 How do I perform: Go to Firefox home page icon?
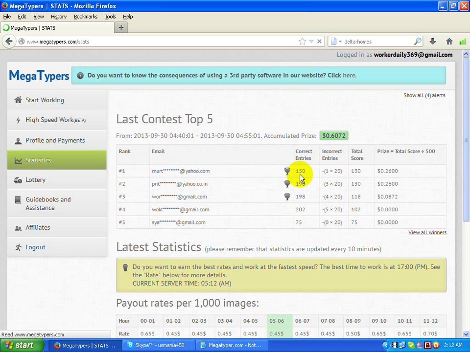[449, 42]
